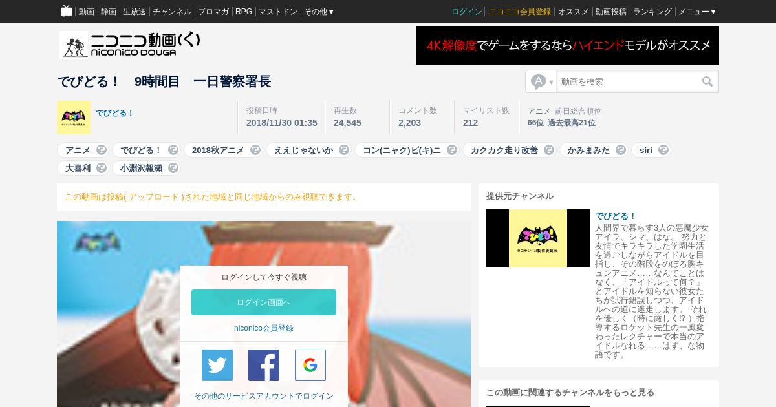Screen dimensions: 776x407
Task: Click the search magnifier icon
Action: tap(707, 81)
